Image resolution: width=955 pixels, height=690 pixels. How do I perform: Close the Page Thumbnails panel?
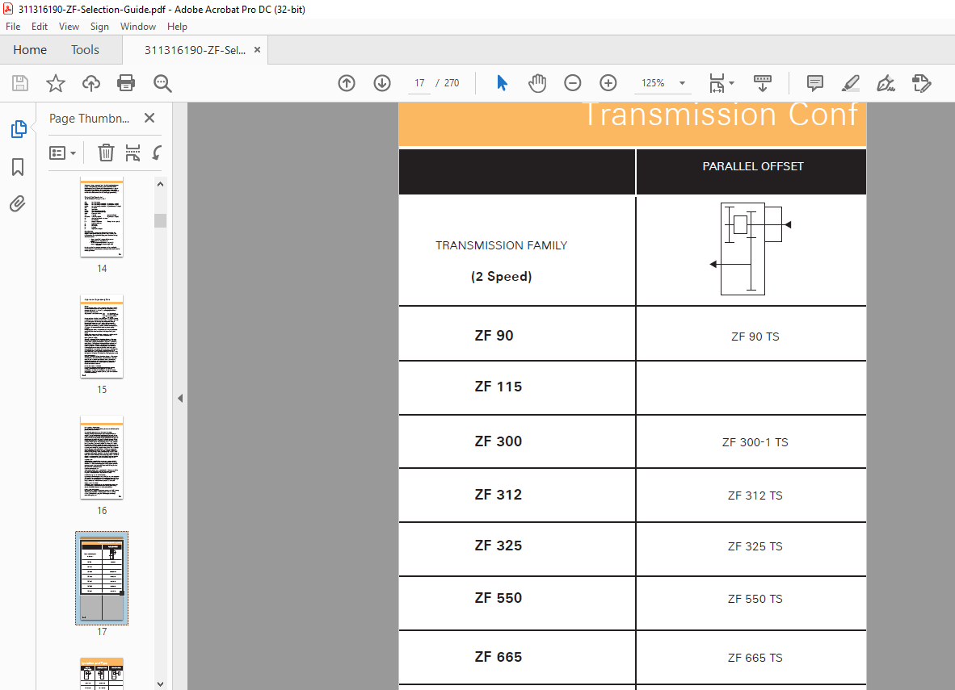[x=149, y=118]
